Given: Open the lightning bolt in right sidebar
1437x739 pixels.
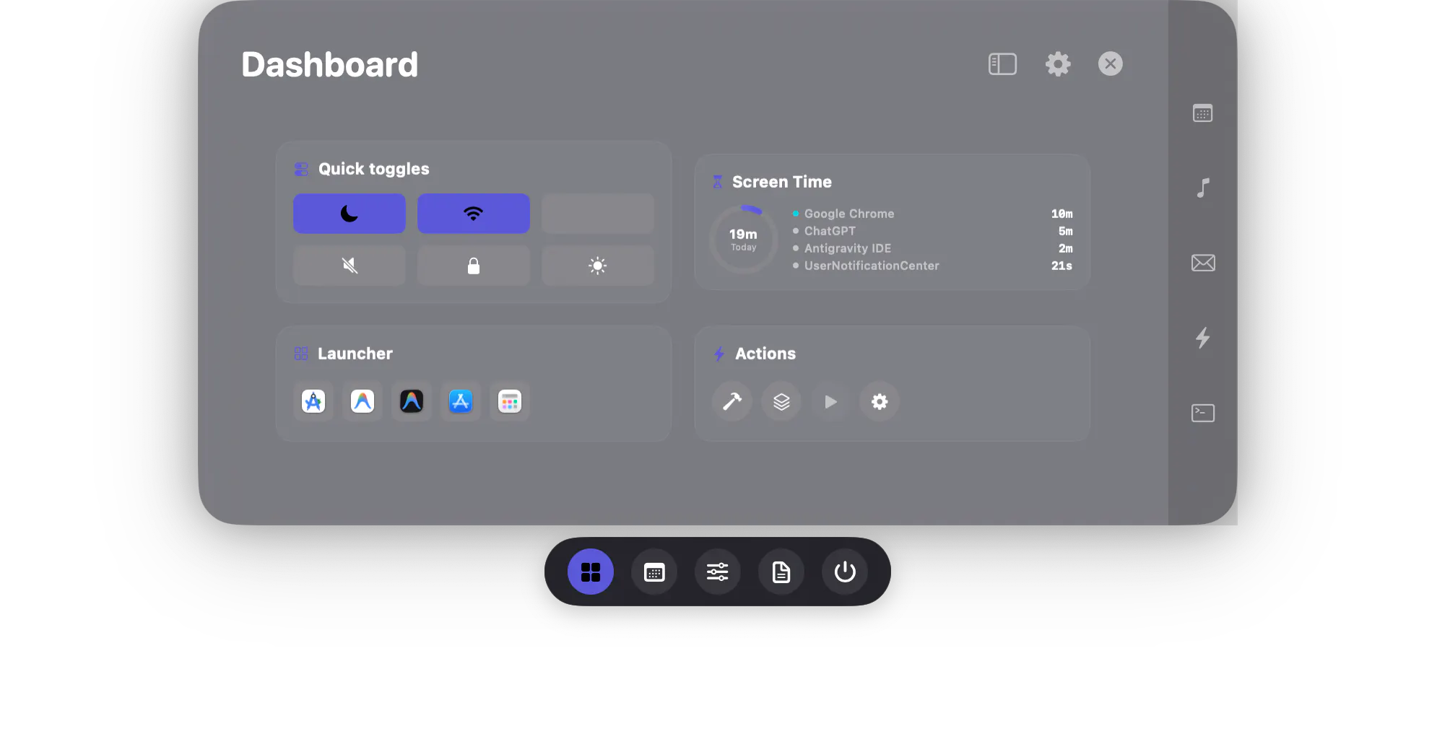Looking at the screenshot, I should (1203, 338).
